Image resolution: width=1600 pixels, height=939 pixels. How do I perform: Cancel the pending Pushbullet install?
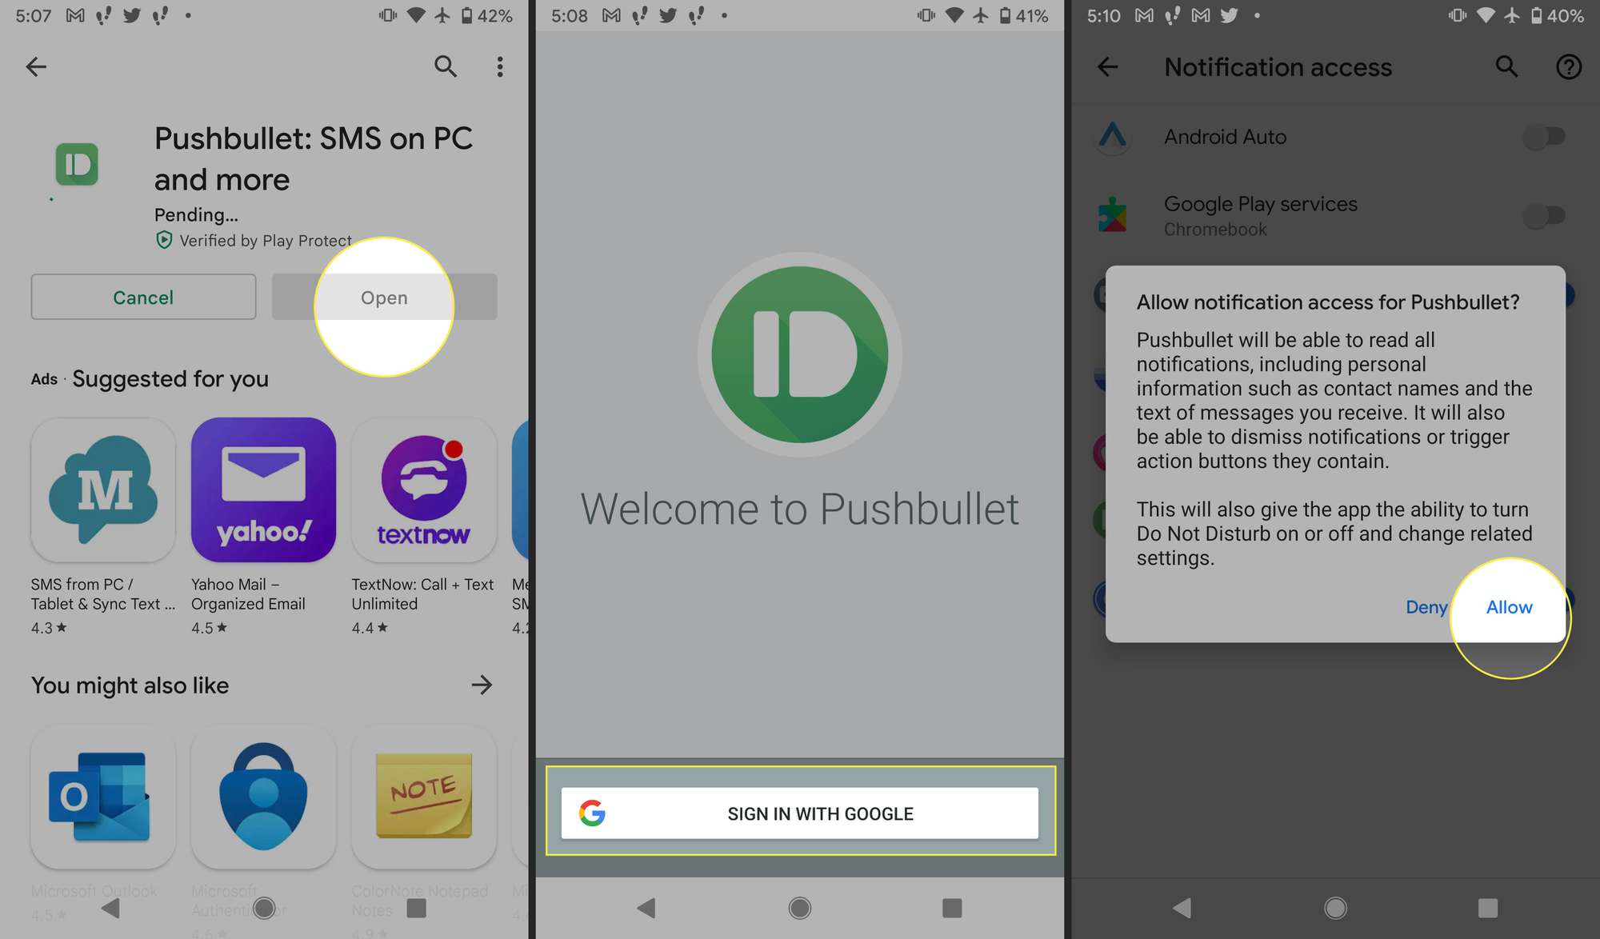point(143,297)
